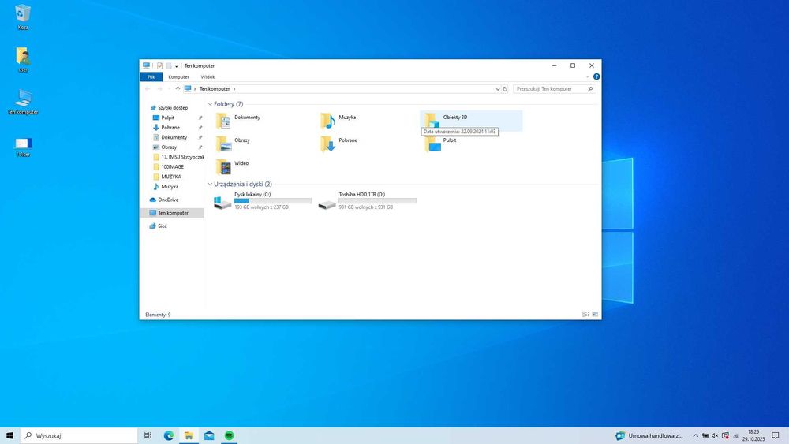This screenshot has height=444, width=789.
Task: Select Obrazy in the navigation pane
Action: pos(169,147)
